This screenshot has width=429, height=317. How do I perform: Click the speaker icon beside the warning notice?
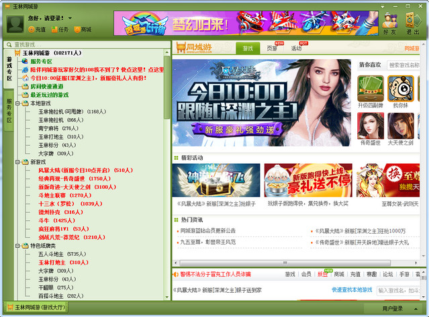pyautogui.click(x=176, y=274)
